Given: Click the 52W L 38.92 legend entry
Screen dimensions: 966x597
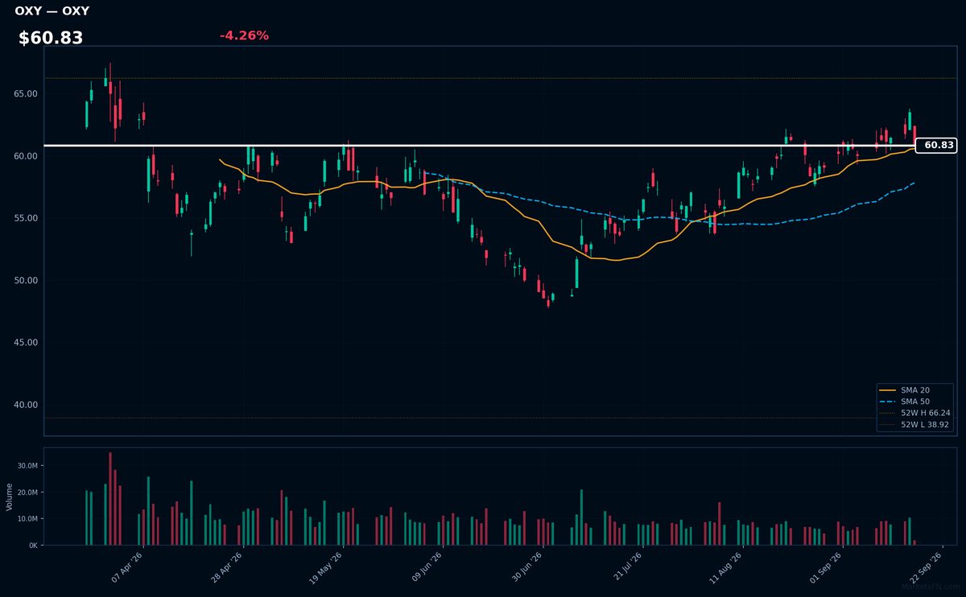Looking at the screenshot, I should click(916, 424).
